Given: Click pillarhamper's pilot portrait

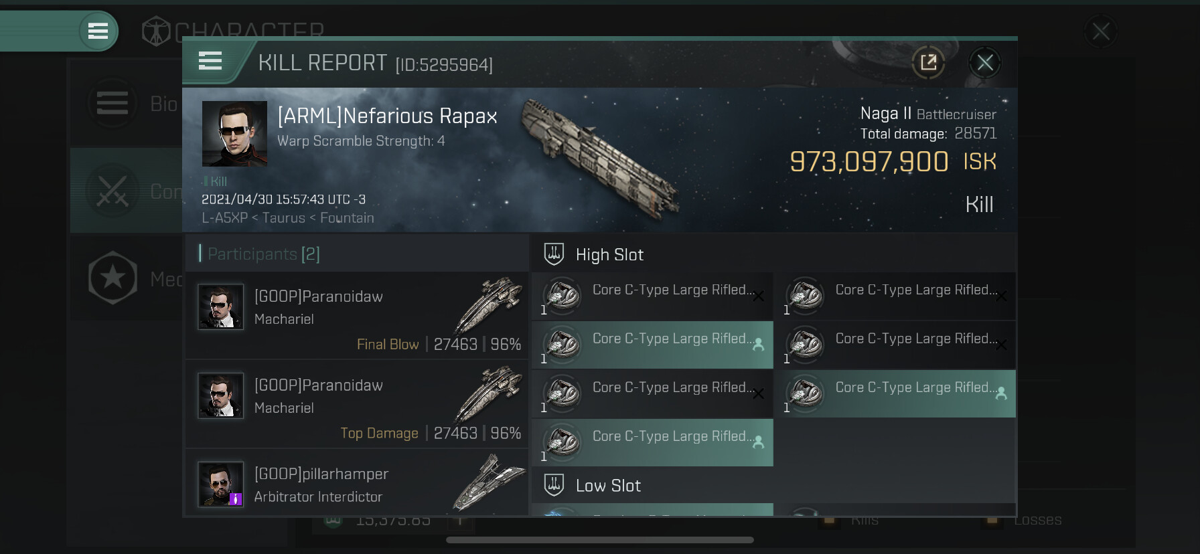Looking at the screenshot, I should point(220,484).
